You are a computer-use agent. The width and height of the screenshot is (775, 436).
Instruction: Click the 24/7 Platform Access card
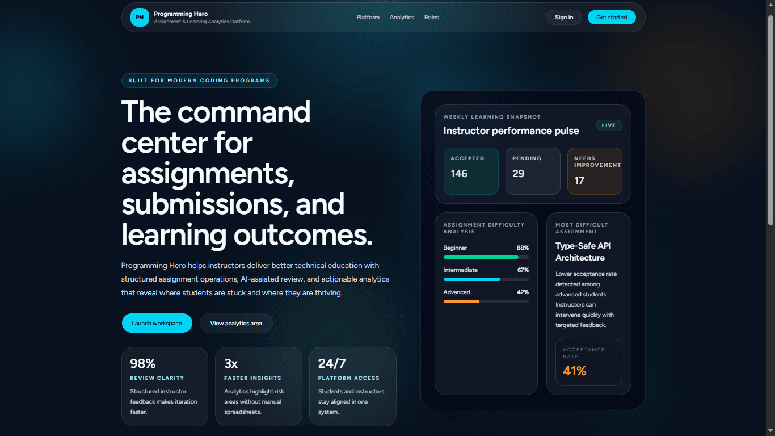tap(353, 387)
